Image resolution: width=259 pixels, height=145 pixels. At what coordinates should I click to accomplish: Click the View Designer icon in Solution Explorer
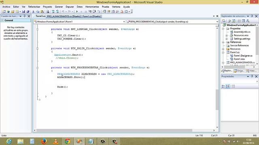[243, 21]
